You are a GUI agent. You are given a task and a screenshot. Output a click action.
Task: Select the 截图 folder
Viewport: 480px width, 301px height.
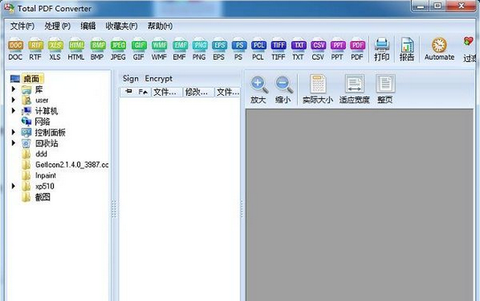click(x=42, y=197)
